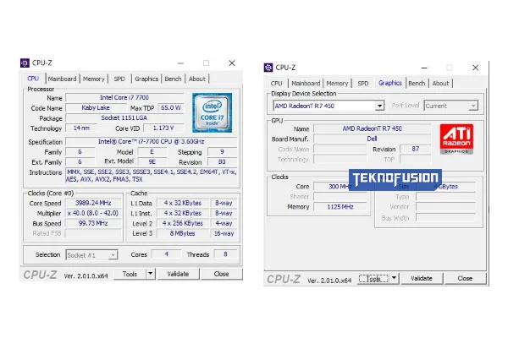Select Graphics tab in right CPU-Z window
Viewport: 508px width, 338px height.
390,83
